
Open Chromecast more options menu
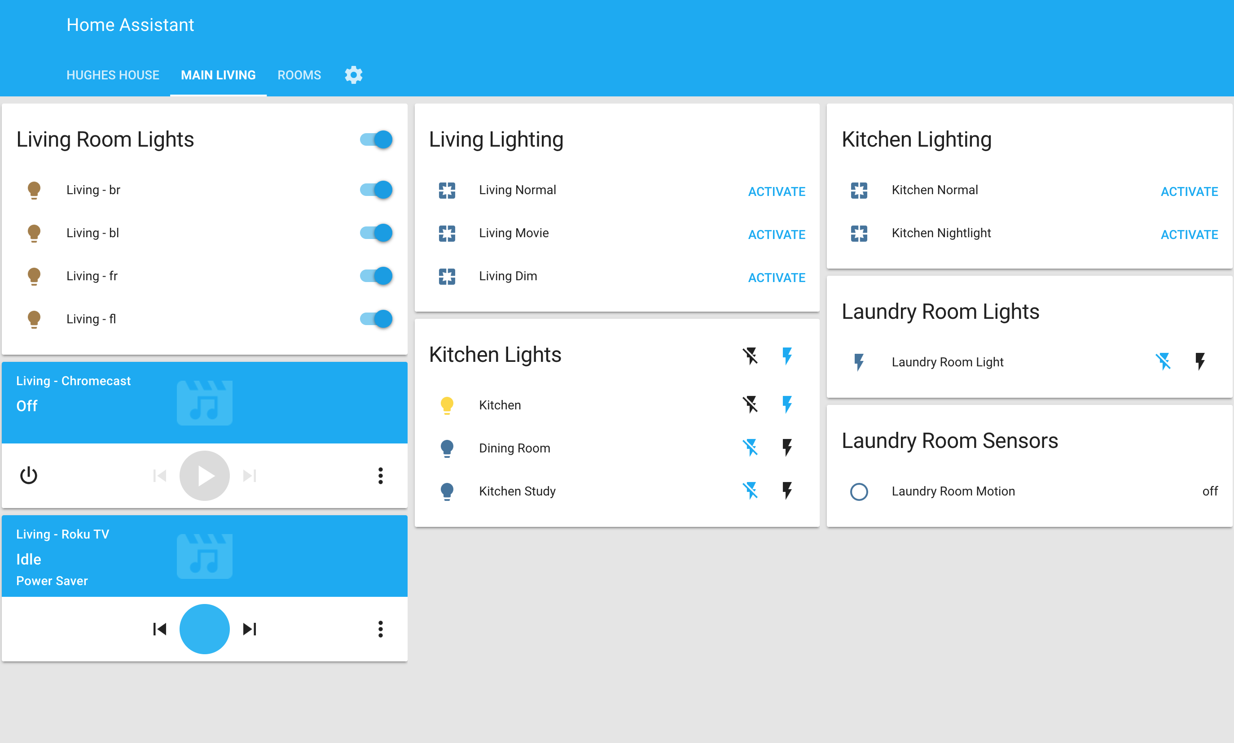[380, 475]
